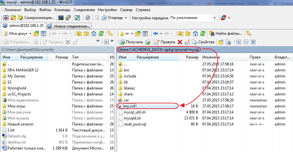Expand the arrow next to globe icon
This screenshot has width=293, height=152.
tap(229, 18)
